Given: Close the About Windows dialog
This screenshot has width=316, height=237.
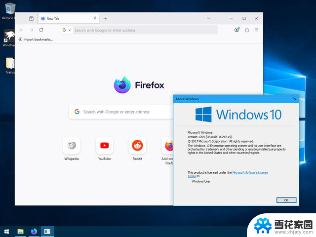Looking at the screenshot, I should point(295,99).
